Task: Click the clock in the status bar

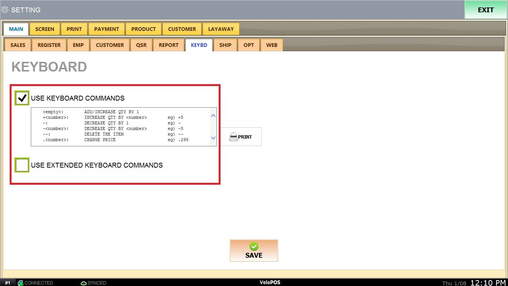Action: 488,283
